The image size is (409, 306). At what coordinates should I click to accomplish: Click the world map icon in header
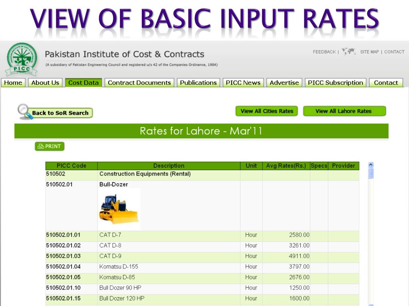349,51
